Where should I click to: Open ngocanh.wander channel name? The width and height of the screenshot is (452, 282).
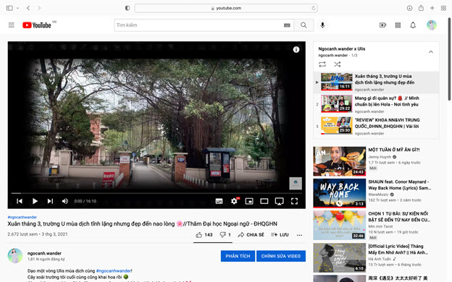(44, 253)
